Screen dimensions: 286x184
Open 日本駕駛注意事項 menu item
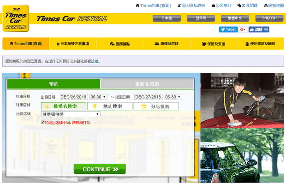pos(73,44)
